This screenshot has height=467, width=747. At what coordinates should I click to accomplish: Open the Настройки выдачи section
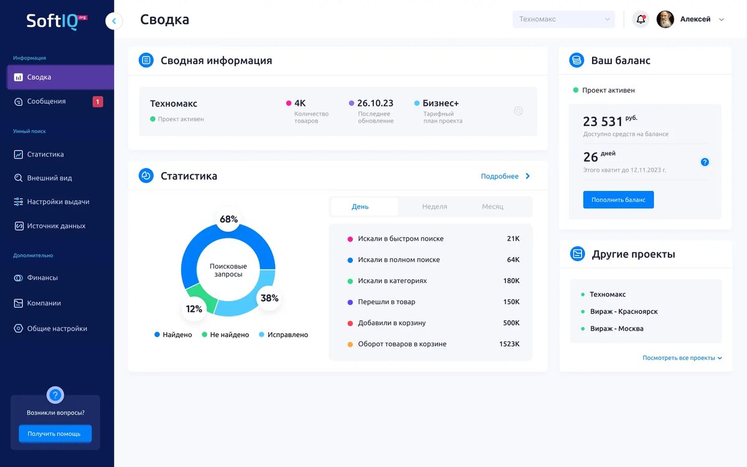(x=59, y=201)
